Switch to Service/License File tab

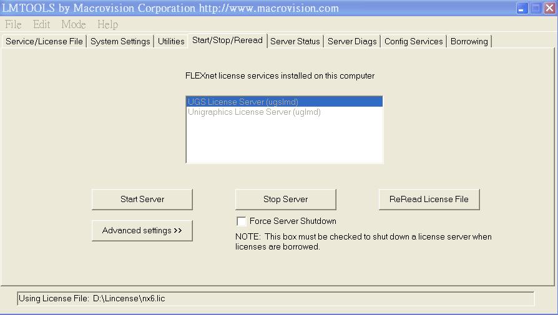[44, 41]
